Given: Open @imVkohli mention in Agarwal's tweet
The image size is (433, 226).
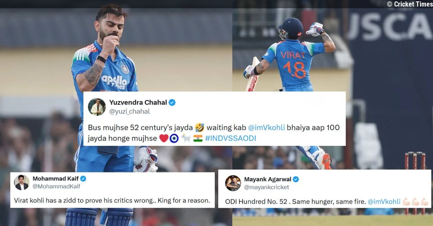Looking at the screenshot, I should (384, 202).
